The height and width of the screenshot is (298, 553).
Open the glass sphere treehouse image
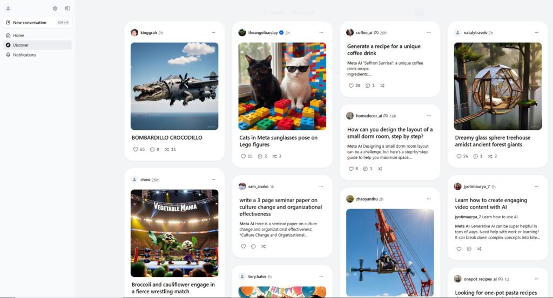coord(497,86)
